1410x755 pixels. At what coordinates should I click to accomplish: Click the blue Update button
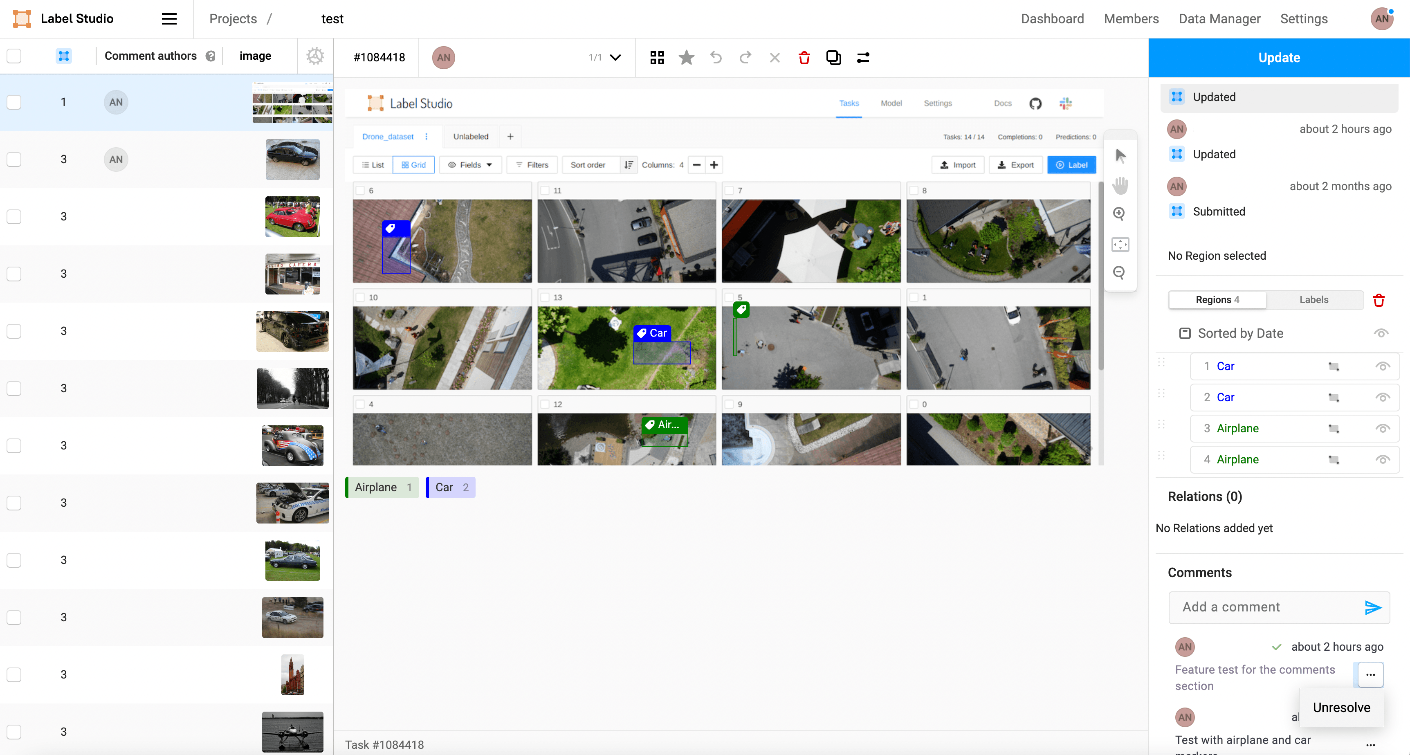[1279, 58]
